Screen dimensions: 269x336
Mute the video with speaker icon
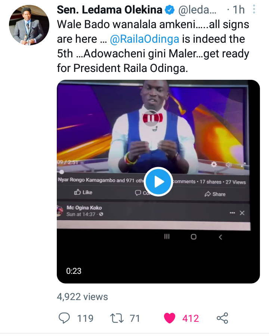click(x=229, y=164)
